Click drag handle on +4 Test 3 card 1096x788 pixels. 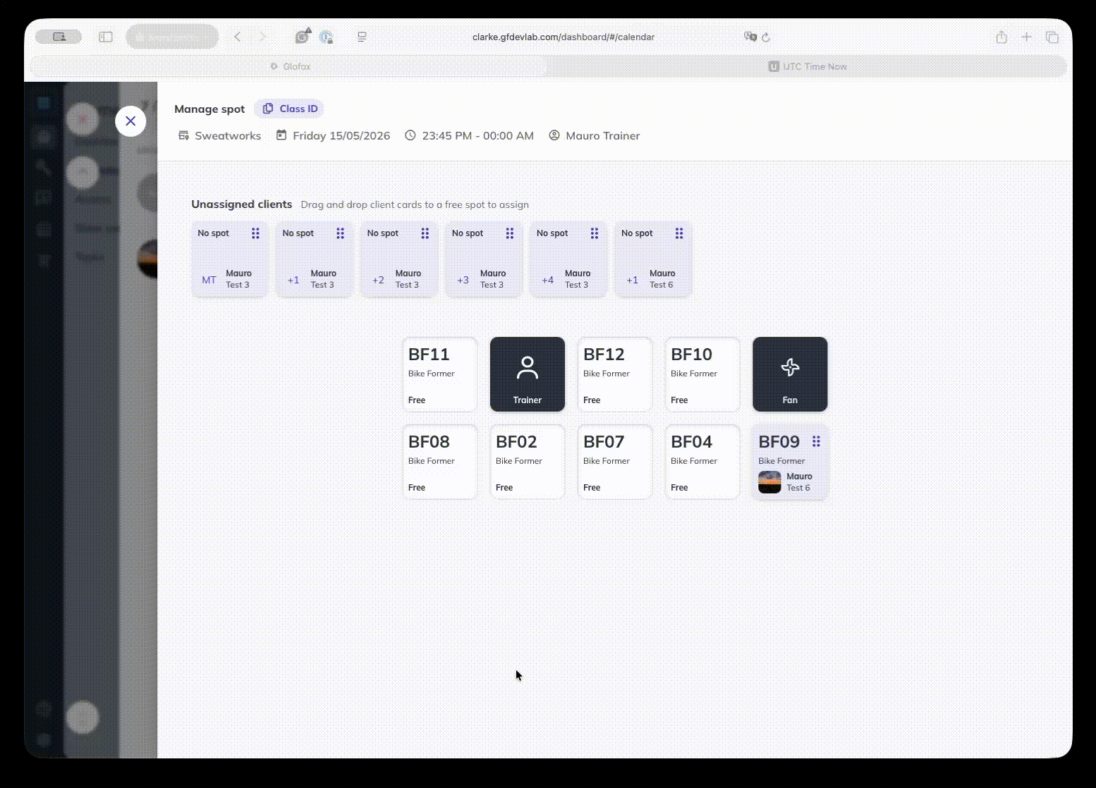(594, 233)
